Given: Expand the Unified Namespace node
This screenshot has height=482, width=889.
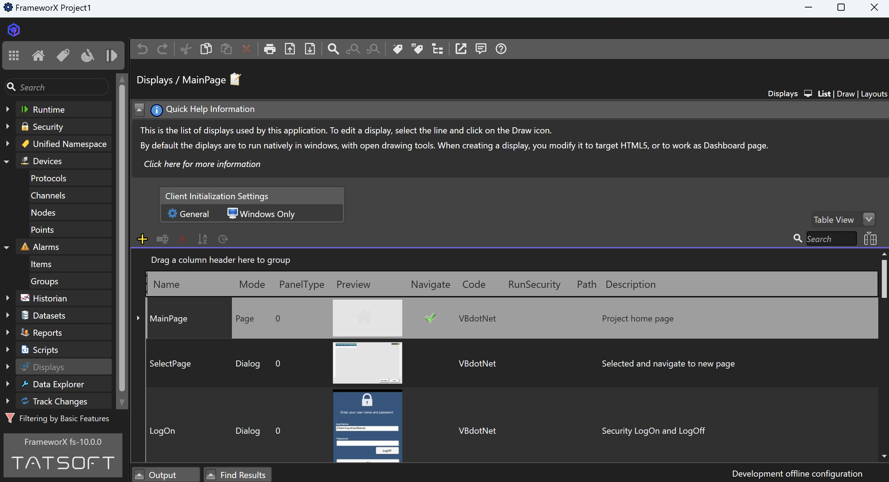Looking at the screenshot, I should pyautogui.click(x=8, y=143).
